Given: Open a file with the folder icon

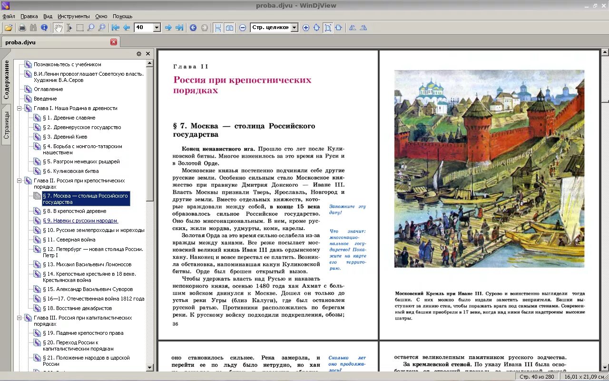Looking at the screenshot, I should click(x=8, y=28).
